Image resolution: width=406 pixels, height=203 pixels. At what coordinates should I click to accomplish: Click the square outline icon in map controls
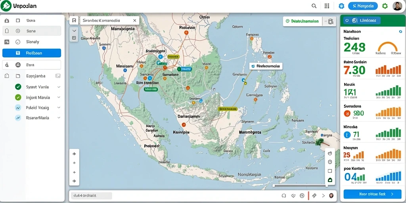click(330, 171)
